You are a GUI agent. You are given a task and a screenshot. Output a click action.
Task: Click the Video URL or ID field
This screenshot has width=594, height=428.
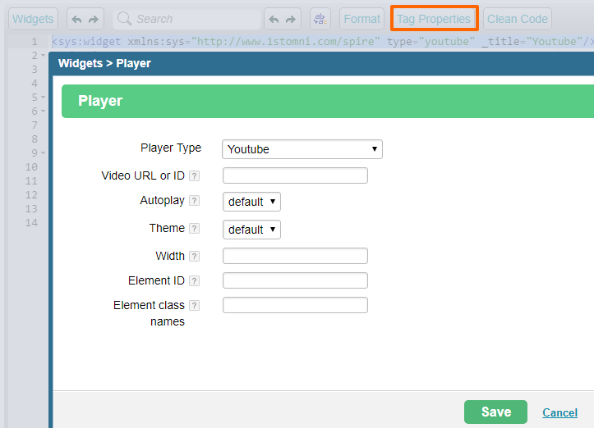coord(295,175)
